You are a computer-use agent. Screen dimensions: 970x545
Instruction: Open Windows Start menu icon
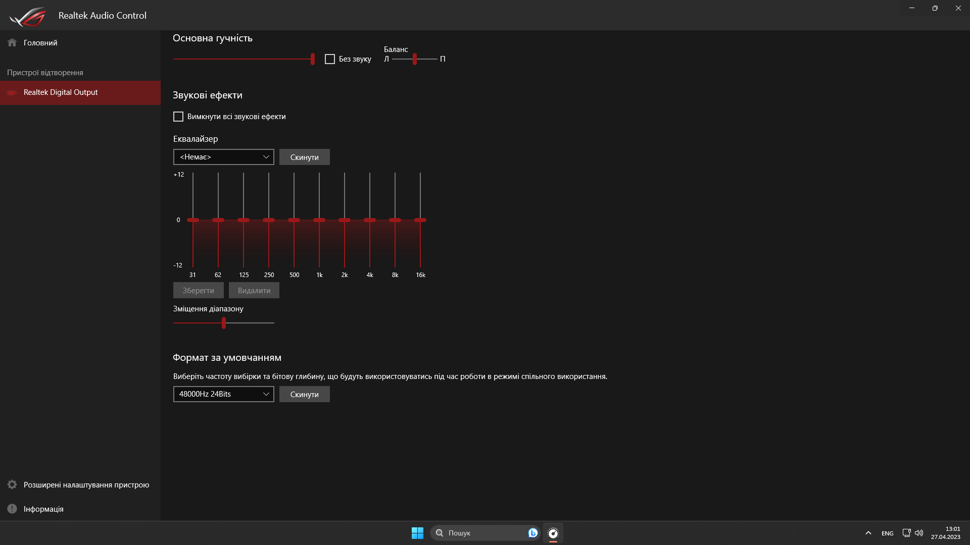click(x=417, y=533)
